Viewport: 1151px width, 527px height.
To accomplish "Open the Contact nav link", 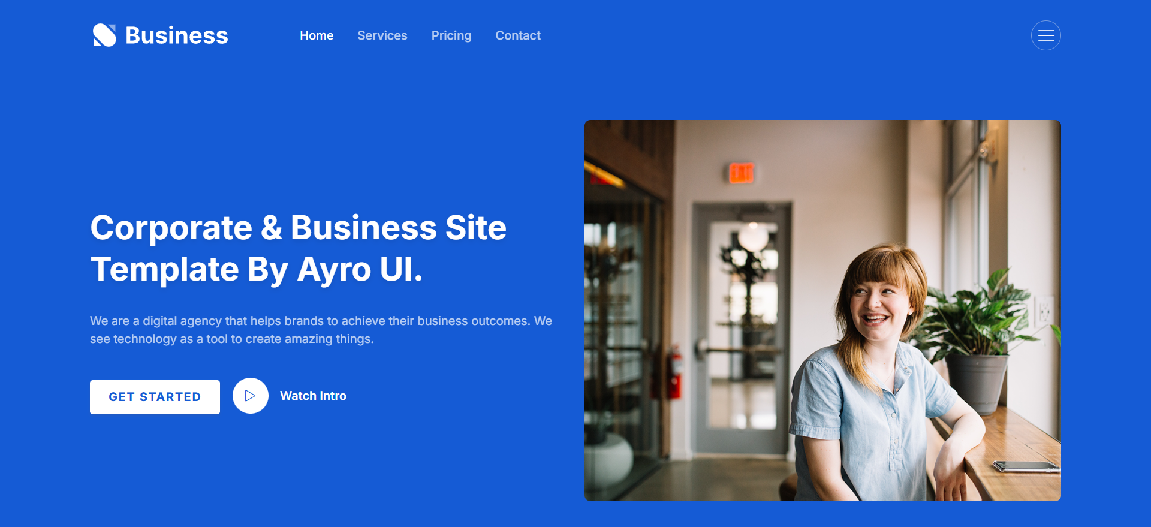I will pos(518,35).
